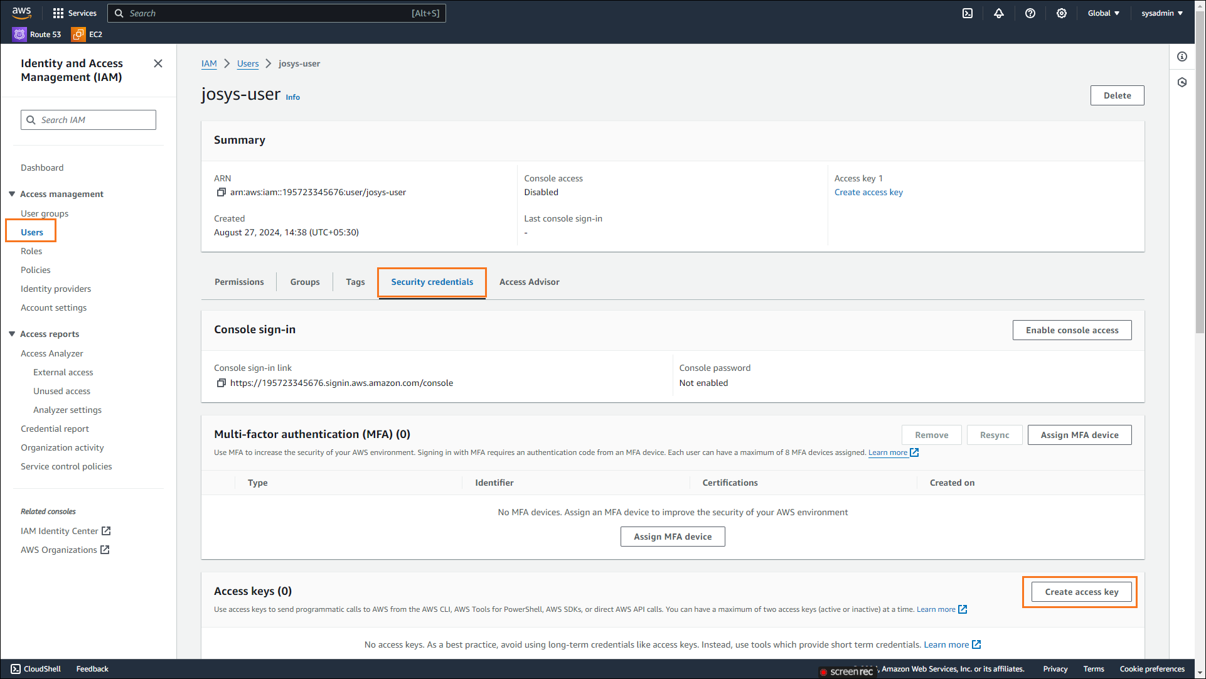
Task: Collapse the Access reports section
Action: coord(12,334)
